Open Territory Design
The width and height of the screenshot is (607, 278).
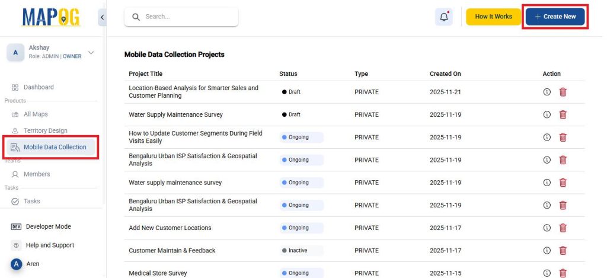click(x=45, y=130)
